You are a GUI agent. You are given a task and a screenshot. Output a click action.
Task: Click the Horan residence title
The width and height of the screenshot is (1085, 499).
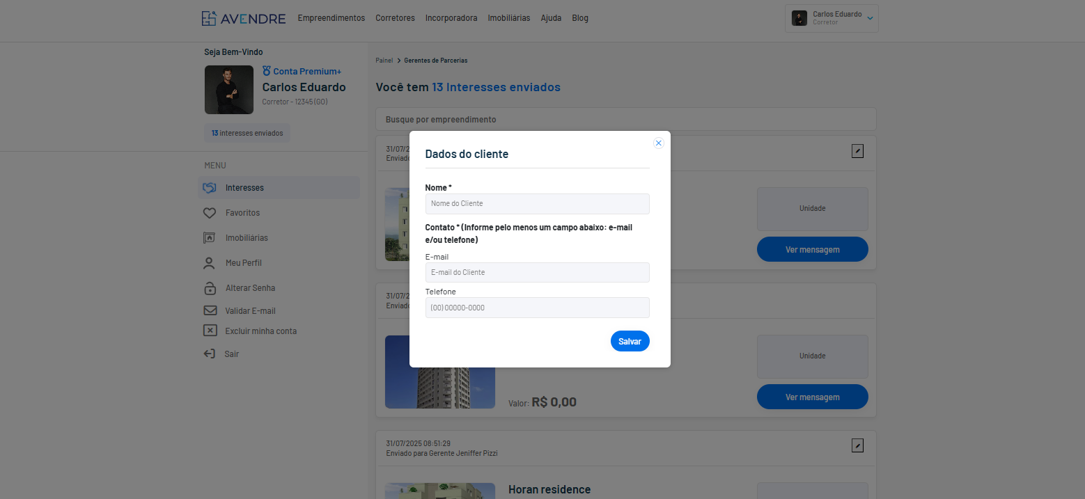pyautogui.click(x=549, y=490)
